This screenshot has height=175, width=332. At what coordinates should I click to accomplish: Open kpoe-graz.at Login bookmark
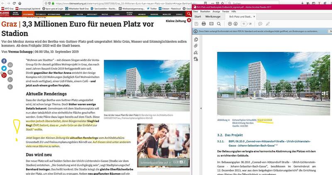click(53, 9)
